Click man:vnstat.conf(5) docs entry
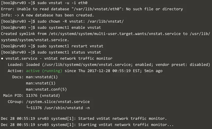This screenshot has width=212, height=129. (46, 89)
